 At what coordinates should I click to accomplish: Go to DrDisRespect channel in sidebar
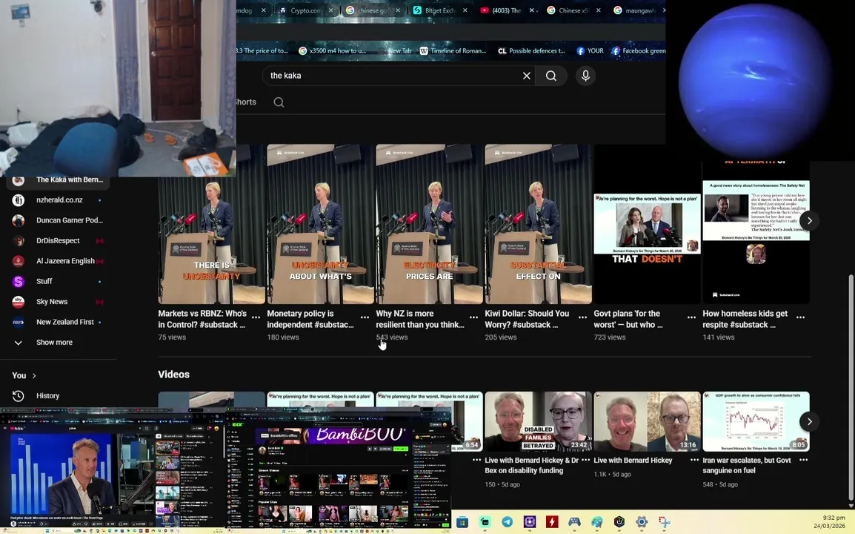[x=58, y=241]
